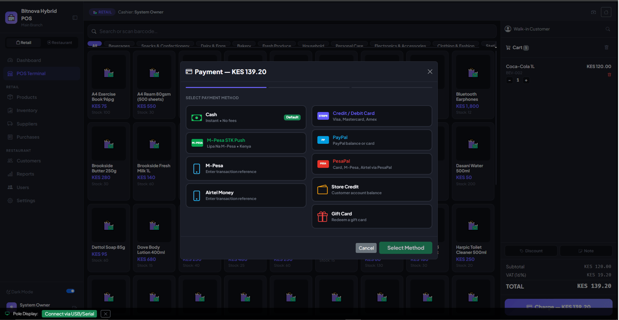
Task: Click the System Owner avatar
Action: [12, 306]
